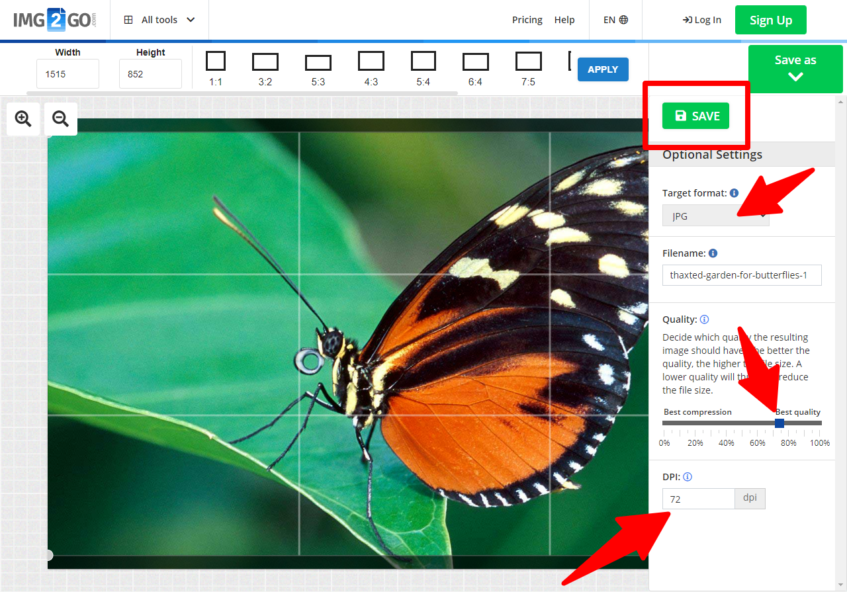Expand the Target format JPG dropdown
This screenshot has width=847, height=592.
(x=715, y=216)
